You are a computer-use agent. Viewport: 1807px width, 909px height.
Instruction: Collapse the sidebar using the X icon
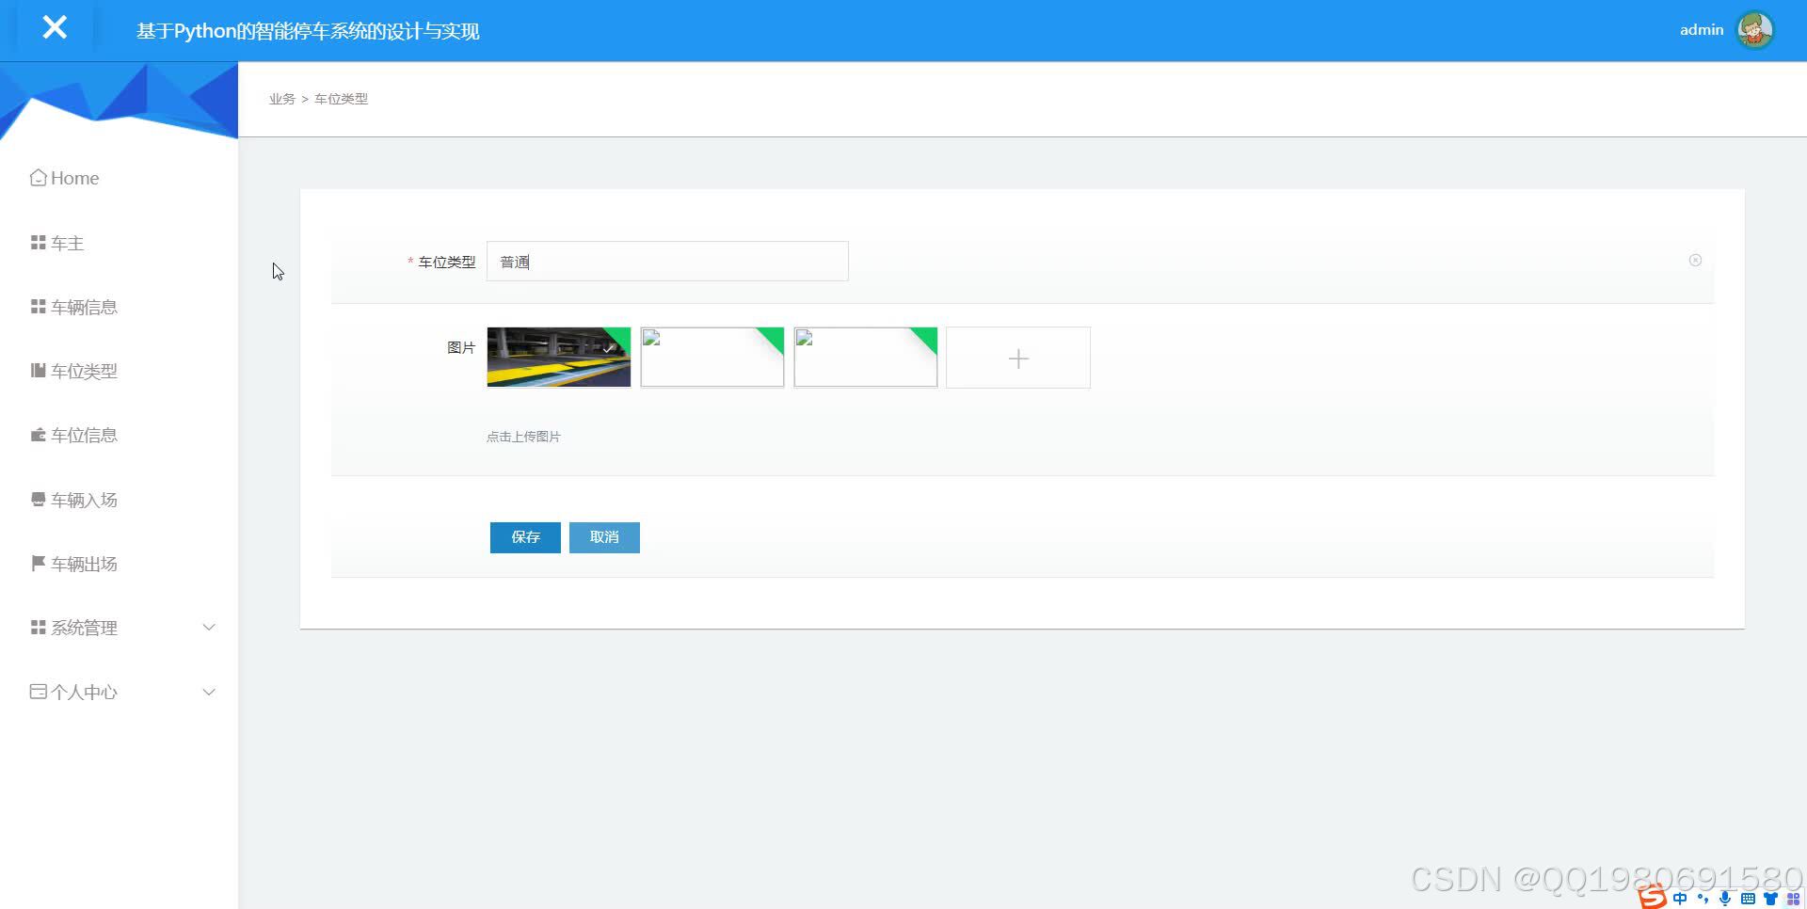click(55, 27)
